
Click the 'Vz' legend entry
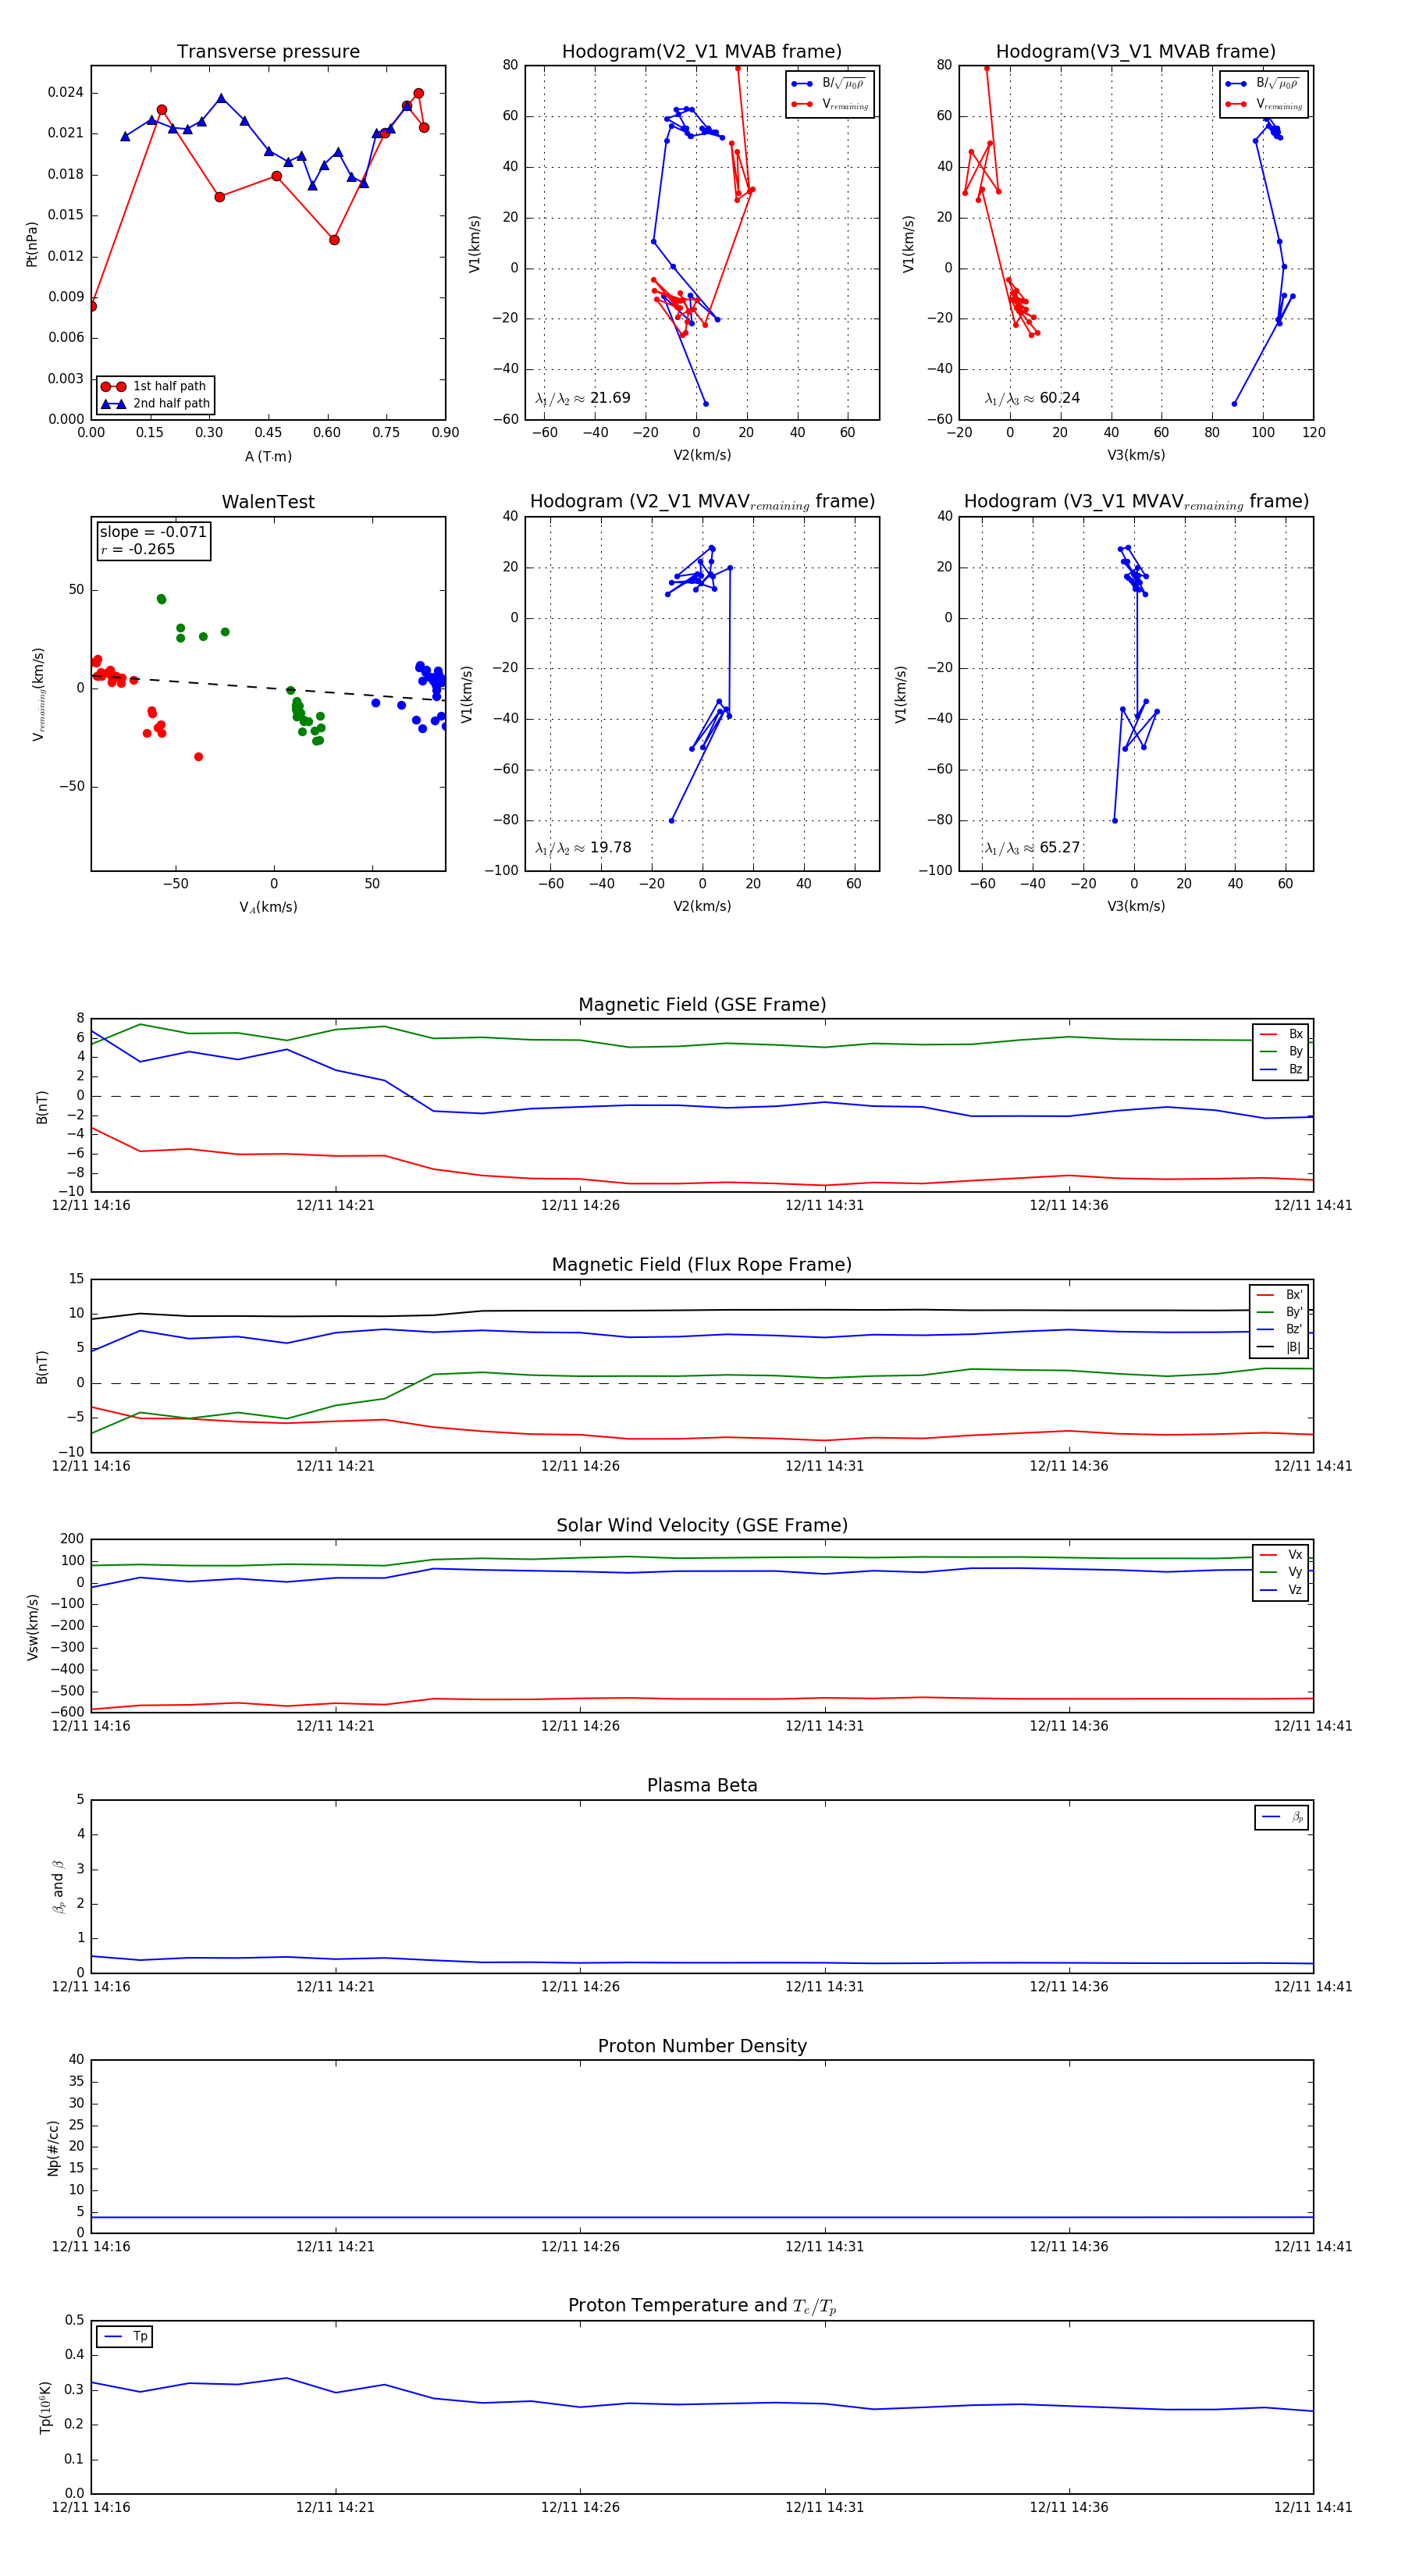tap(1281, 1590)
